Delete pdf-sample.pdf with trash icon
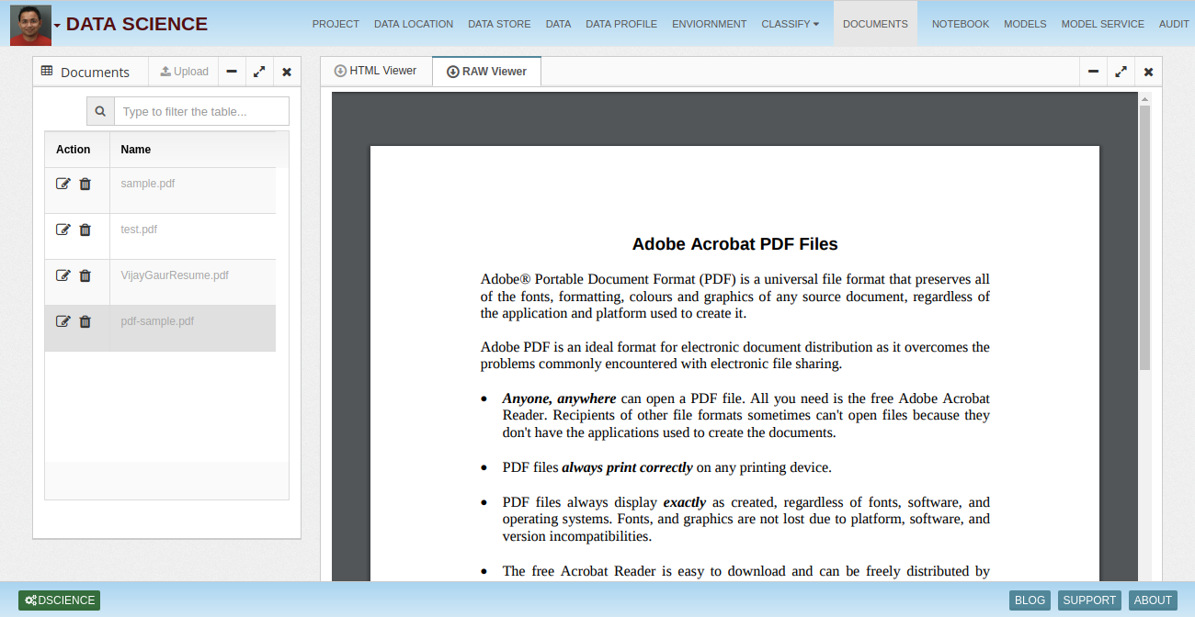The height and width of the screenshot is (617, 1195). (85, 321)
